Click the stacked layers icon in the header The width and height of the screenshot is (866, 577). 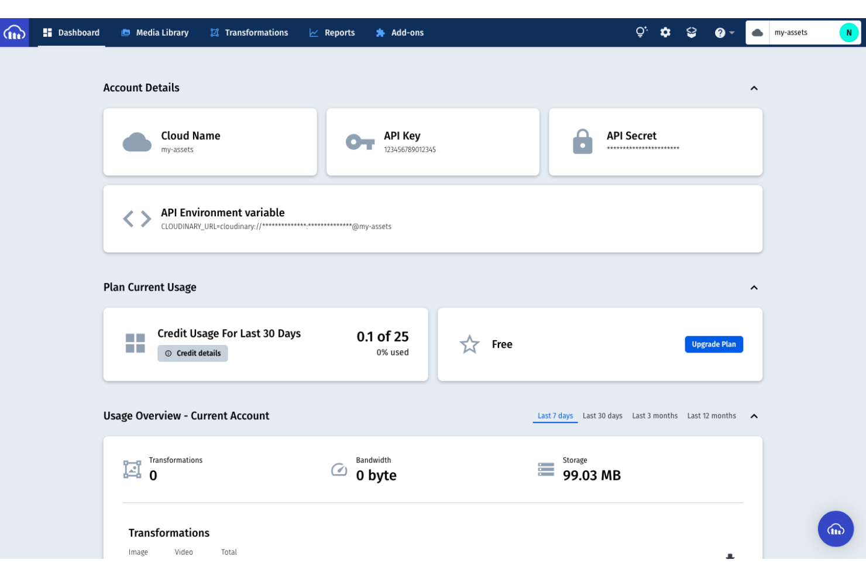pos(692,33)
